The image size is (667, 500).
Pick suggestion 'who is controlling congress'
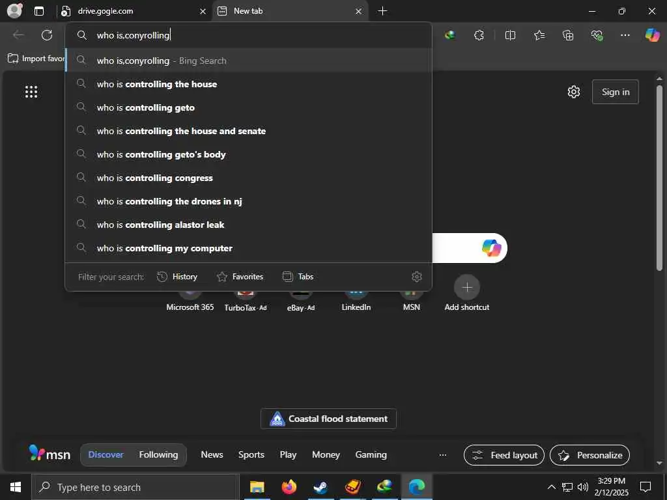(x=248, y=178)
